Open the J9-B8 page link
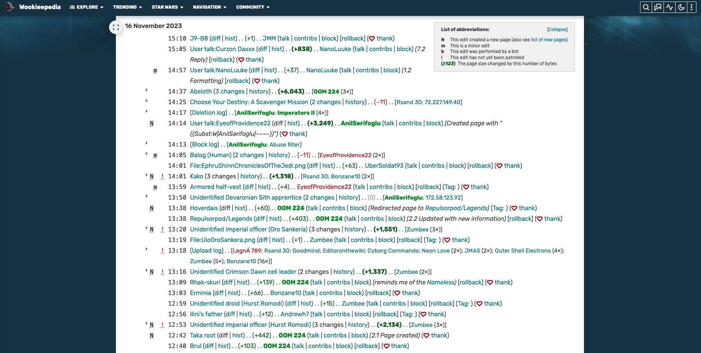Screen dimensions: 701x353 [199, 39]
